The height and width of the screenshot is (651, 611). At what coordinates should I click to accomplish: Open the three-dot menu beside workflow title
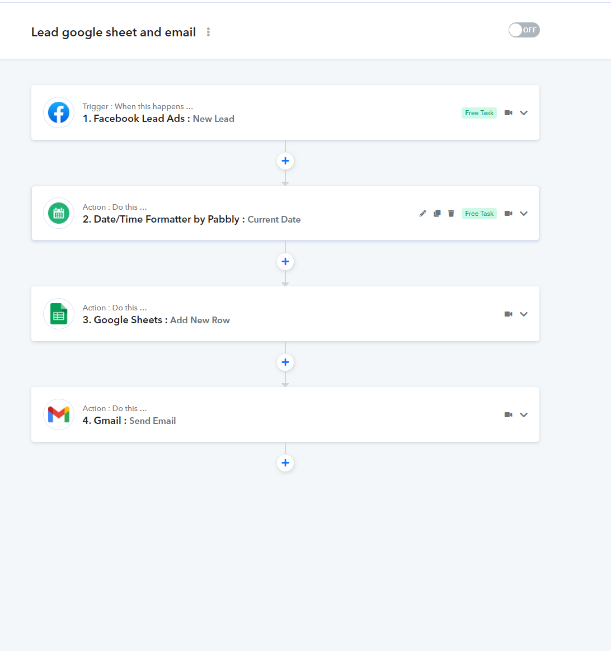pyautogui.click(x=209, y=32)
